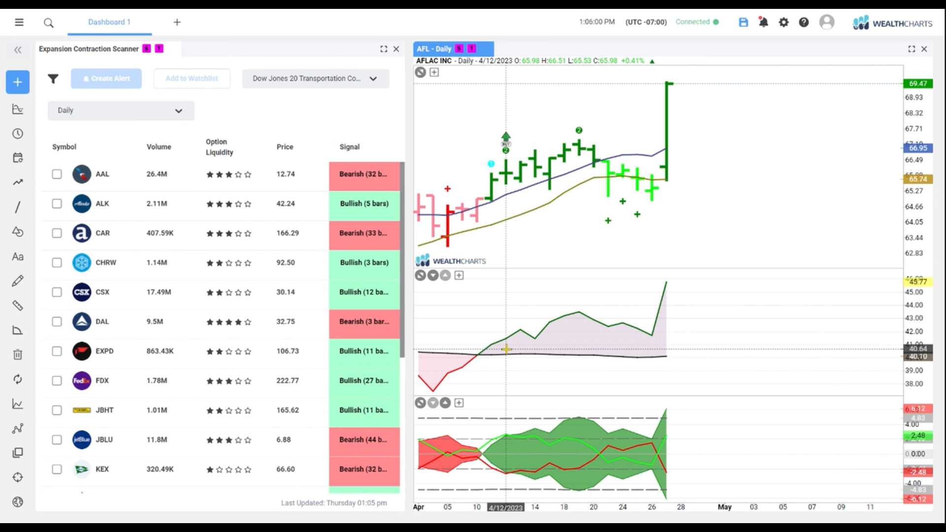The image size is (946, 532).
Task: Click the Create Alert button
Action: coord(106,79)
